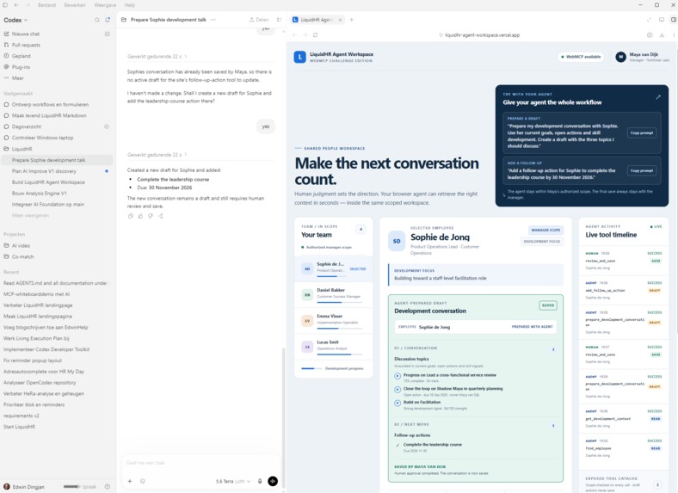Click the help icon in the bottom bar

(108, 486)
